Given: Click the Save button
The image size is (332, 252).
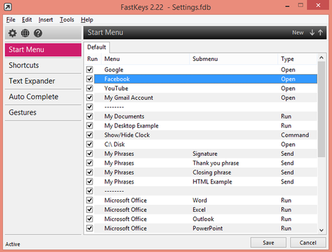Looking at the screenshot, I should [x=268, y=242].
